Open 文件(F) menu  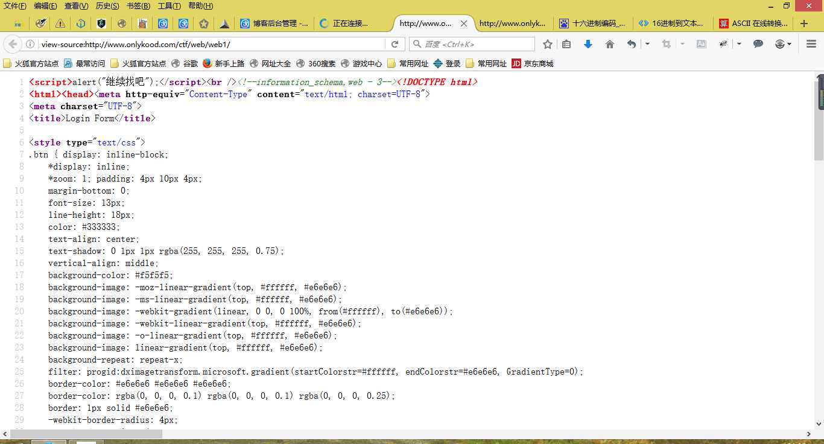(x=14, y=6)
